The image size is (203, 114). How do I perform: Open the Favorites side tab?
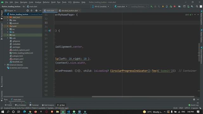[x=2, y=96]
